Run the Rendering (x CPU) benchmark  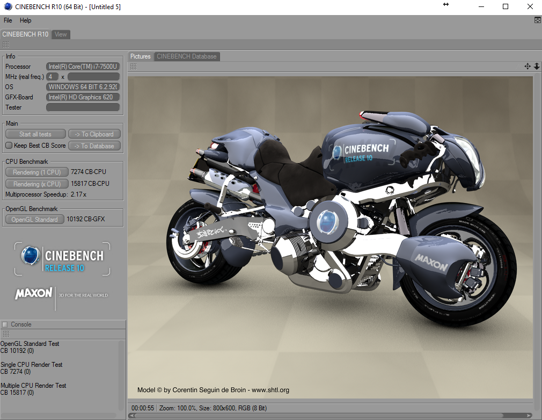point(37,184)
